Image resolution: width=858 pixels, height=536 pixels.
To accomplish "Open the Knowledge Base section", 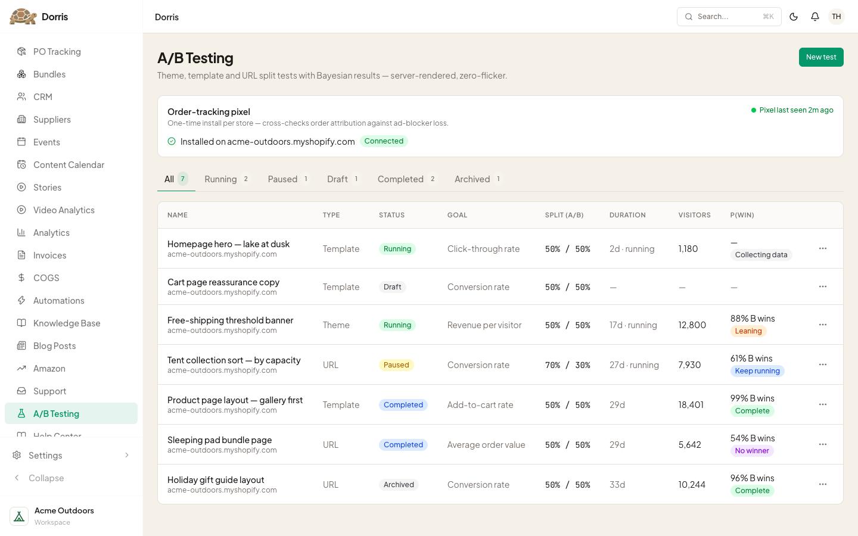I will point(71,323).
